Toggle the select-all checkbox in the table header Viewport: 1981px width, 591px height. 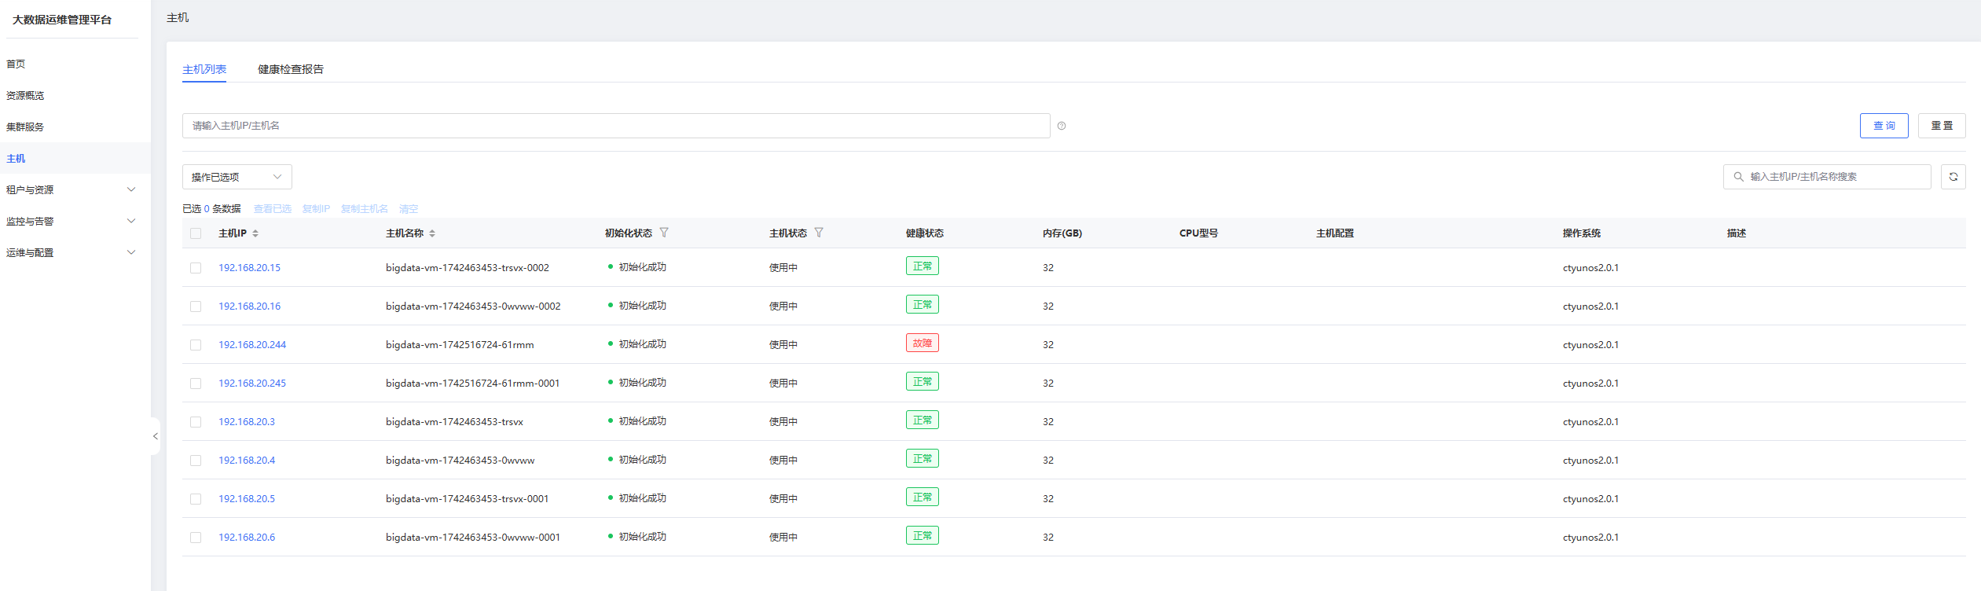[196, 233]
